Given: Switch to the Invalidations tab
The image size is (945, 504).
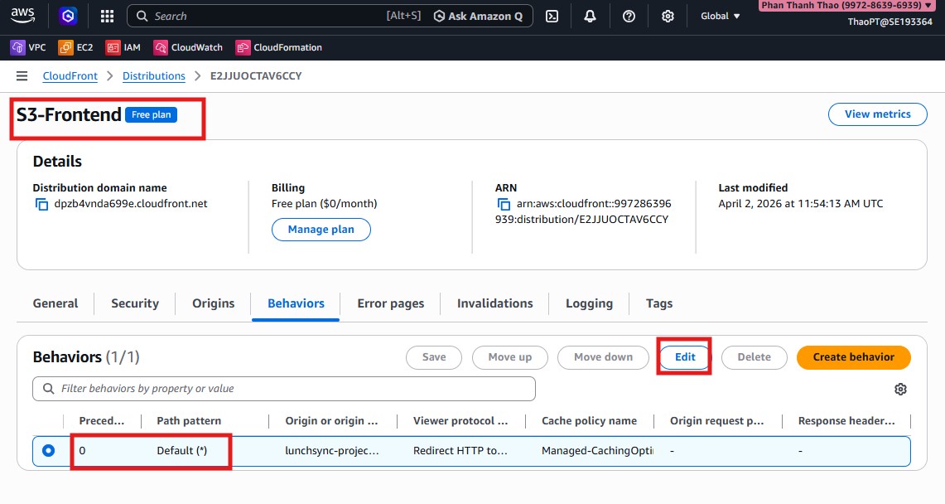Looking at the screenshot, I should pyautogui.click(x=494, y=303).
